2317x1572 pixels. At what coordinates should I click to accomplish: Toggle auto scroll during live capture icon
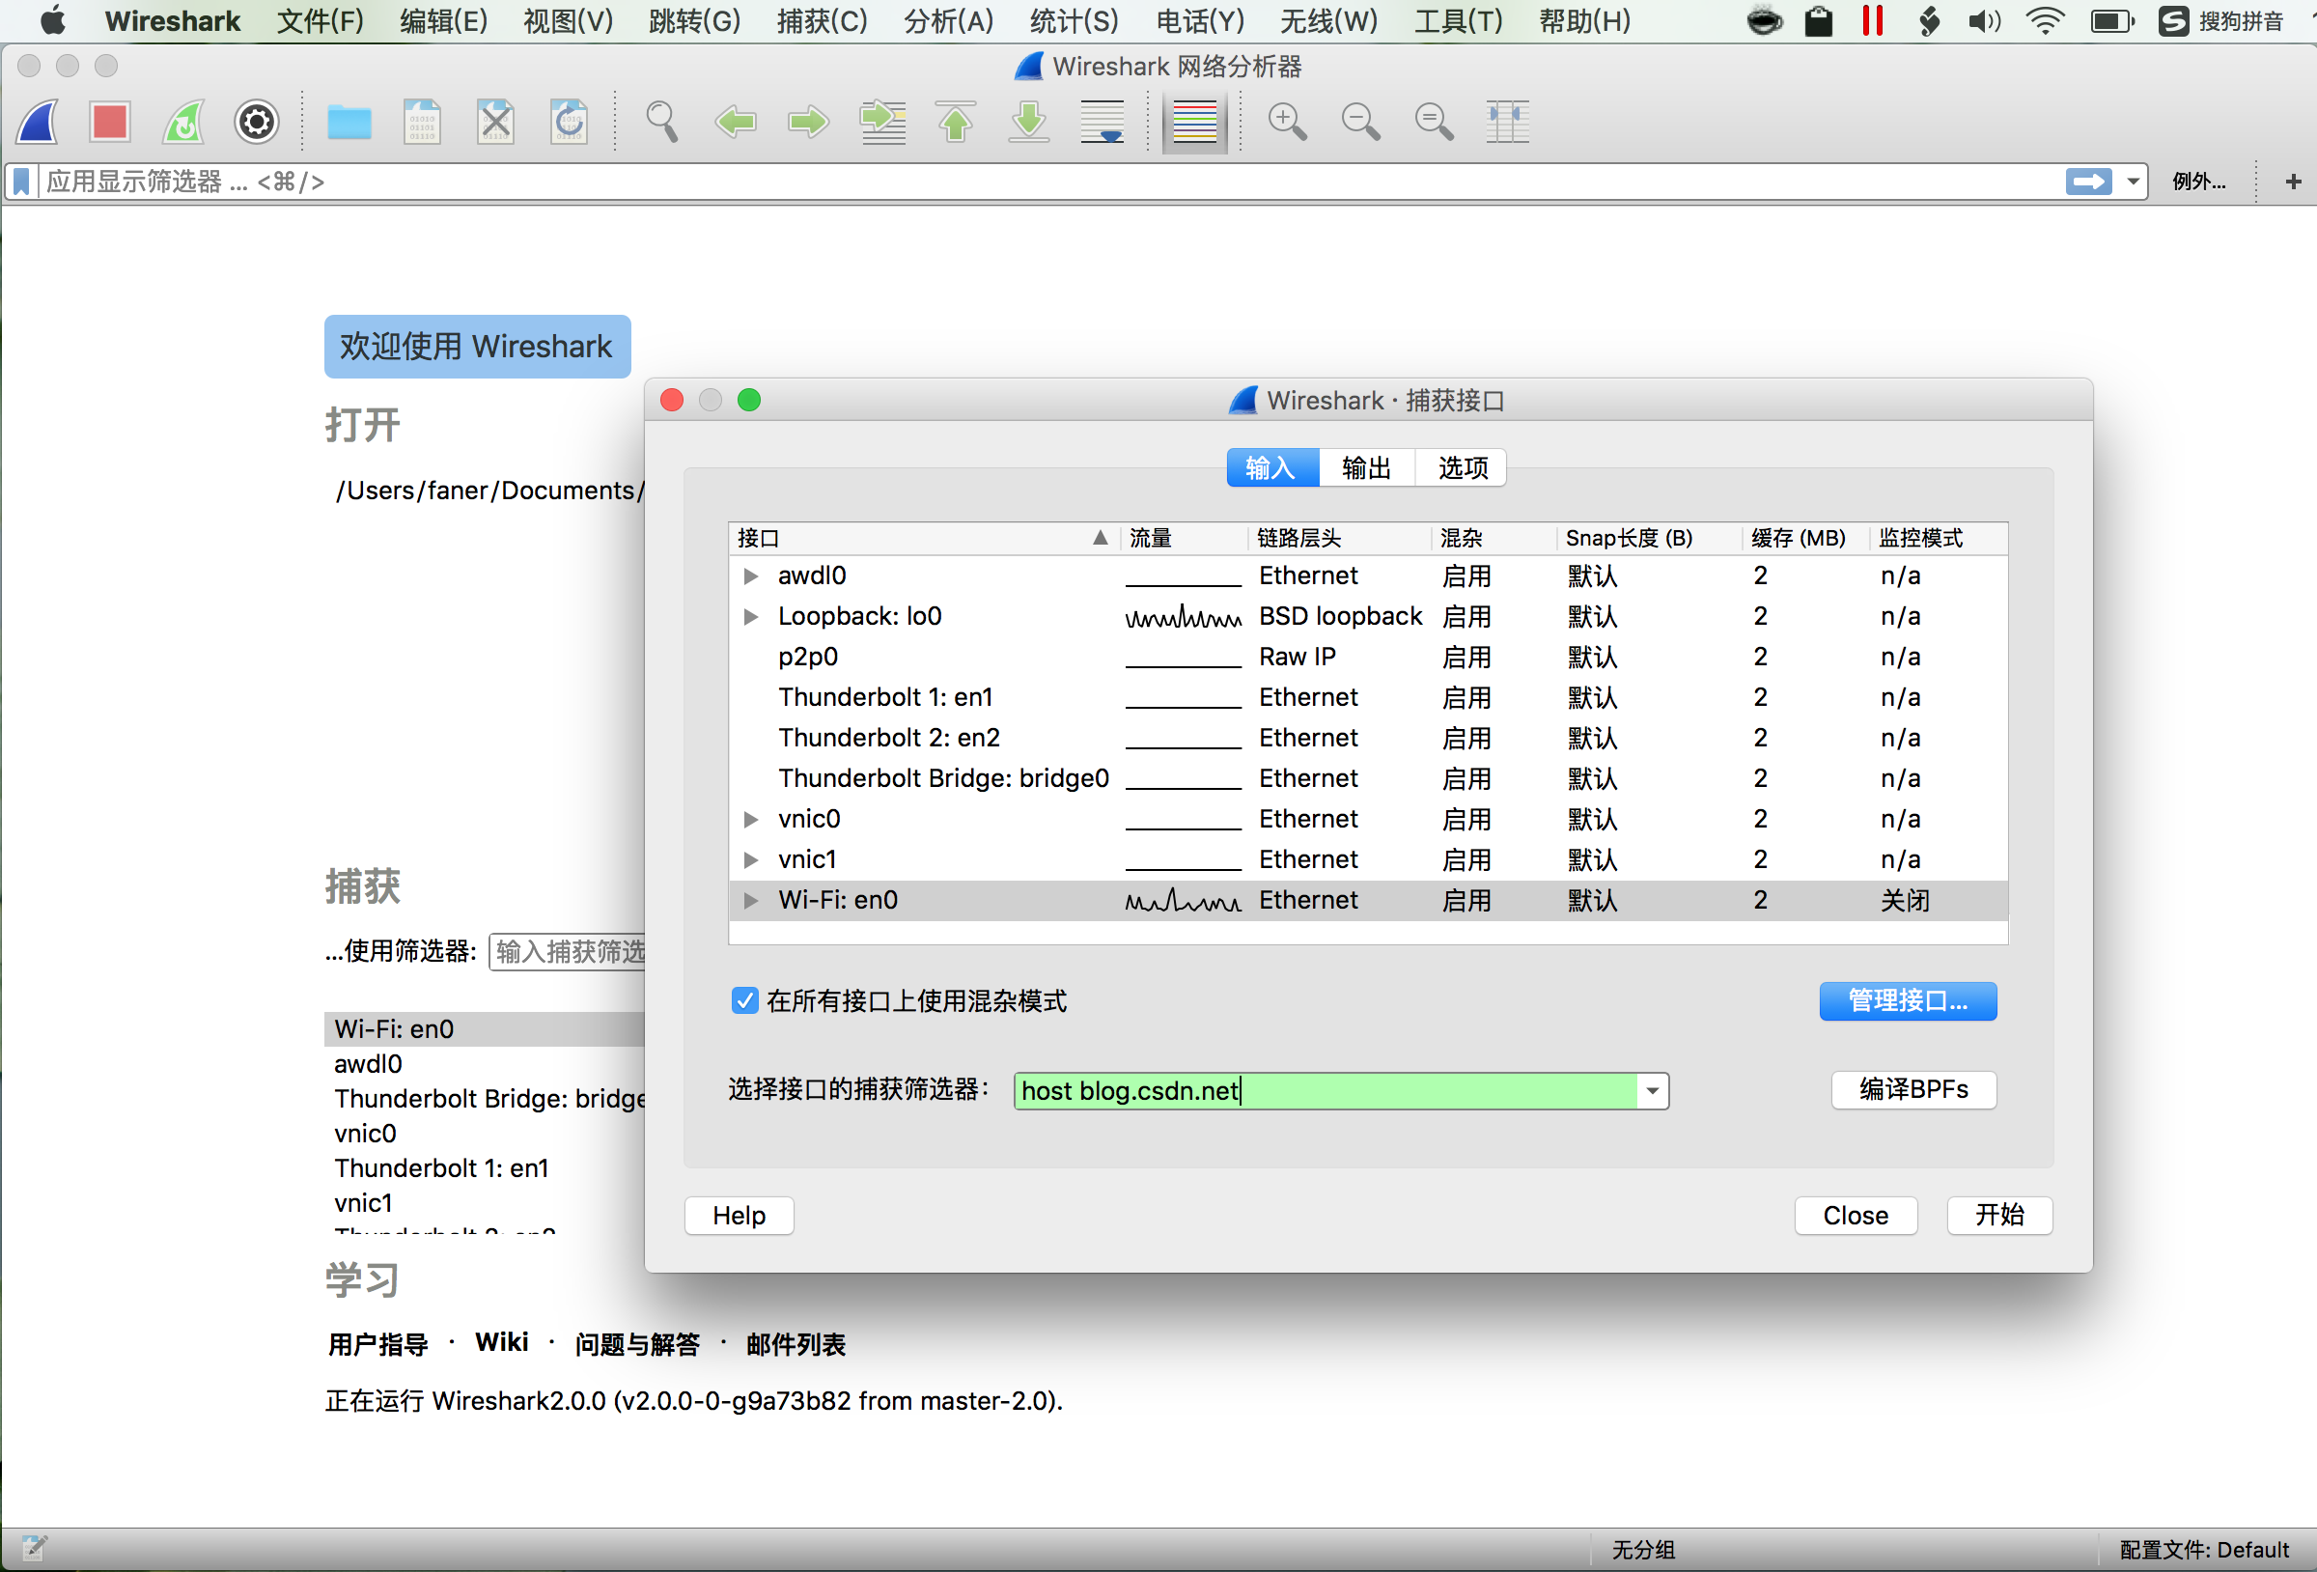pyautogui.click(x=1103, y=122)
